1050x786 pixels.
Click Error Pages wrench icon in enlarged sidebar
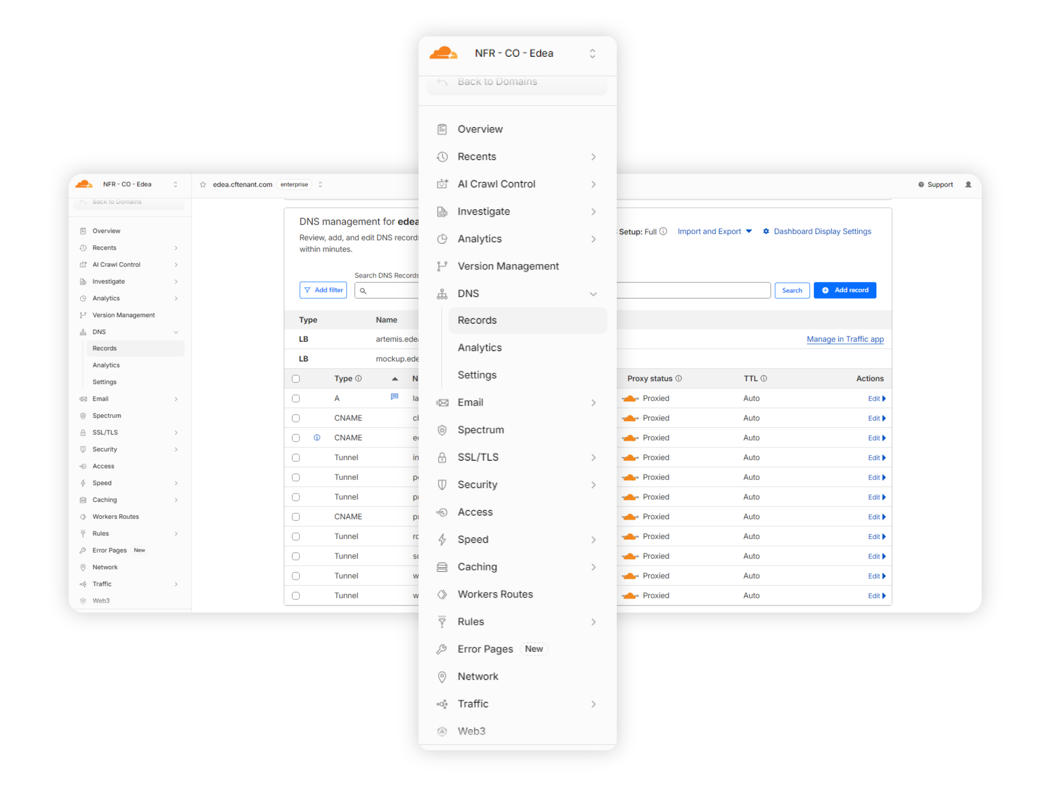tap(442, 649)
